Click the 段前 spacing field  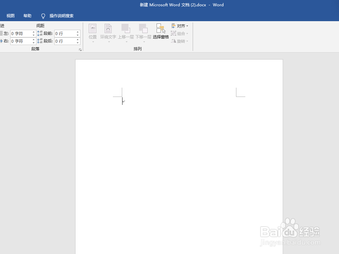(65, 33)
